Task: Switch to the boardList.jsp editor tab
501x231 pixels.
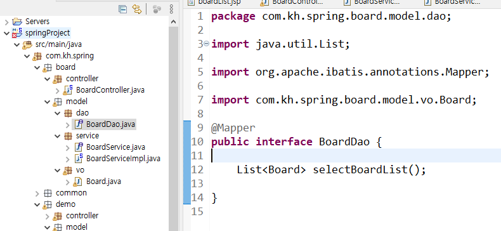Action: tap(215, 3)
